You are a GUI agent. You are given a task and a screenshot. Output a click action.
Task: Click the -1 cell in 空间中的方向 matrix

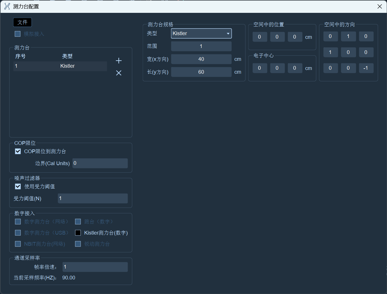[366, 68]
